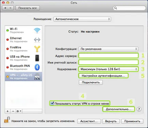The width and height of the screenshot is (148, 128).
Task: Click the Ассистент button
Action: pos(89,121)
